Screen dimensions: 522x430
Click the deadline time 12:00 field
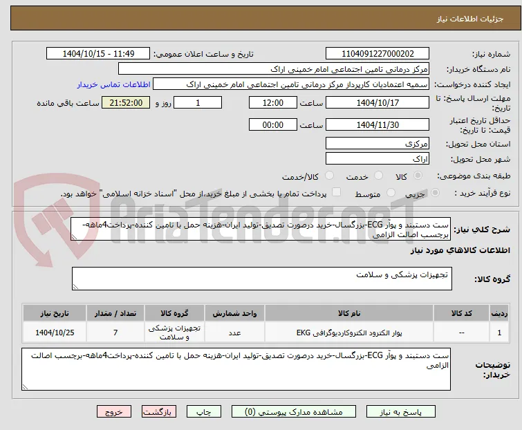pos(273,102)
